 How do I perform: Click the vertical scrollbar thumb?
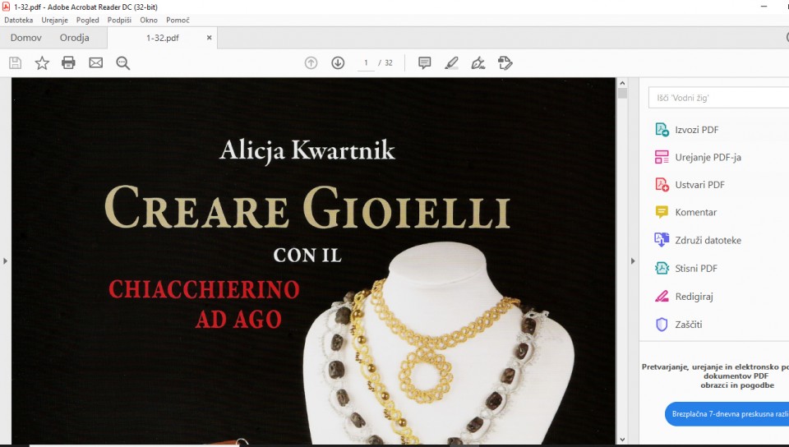tap(622, 94)
